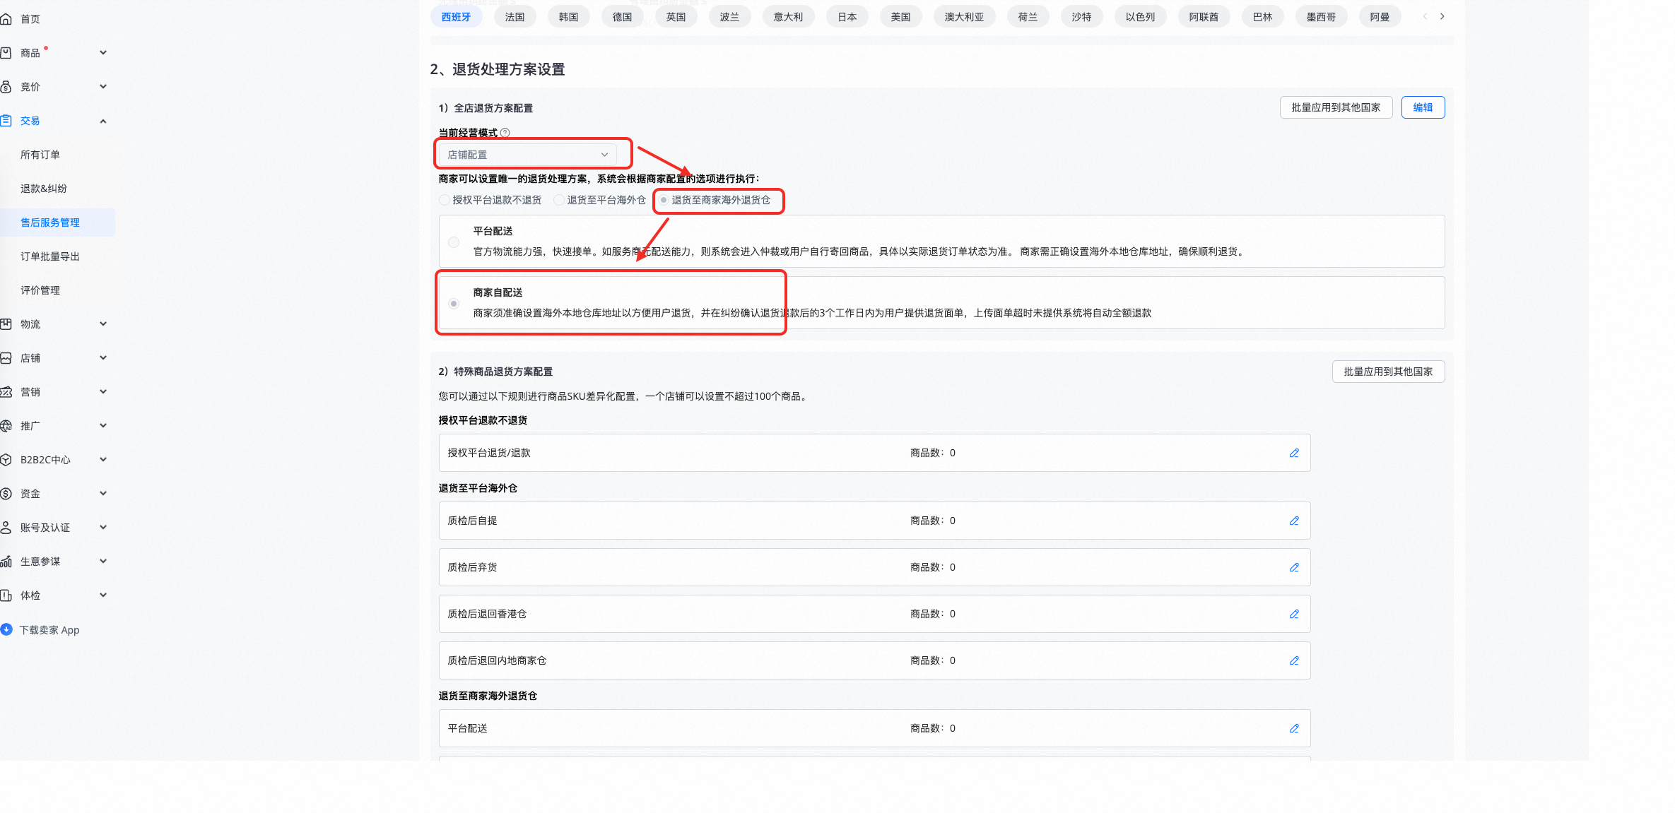Click the help icon beside 当前经营模式

pos(505,132)
